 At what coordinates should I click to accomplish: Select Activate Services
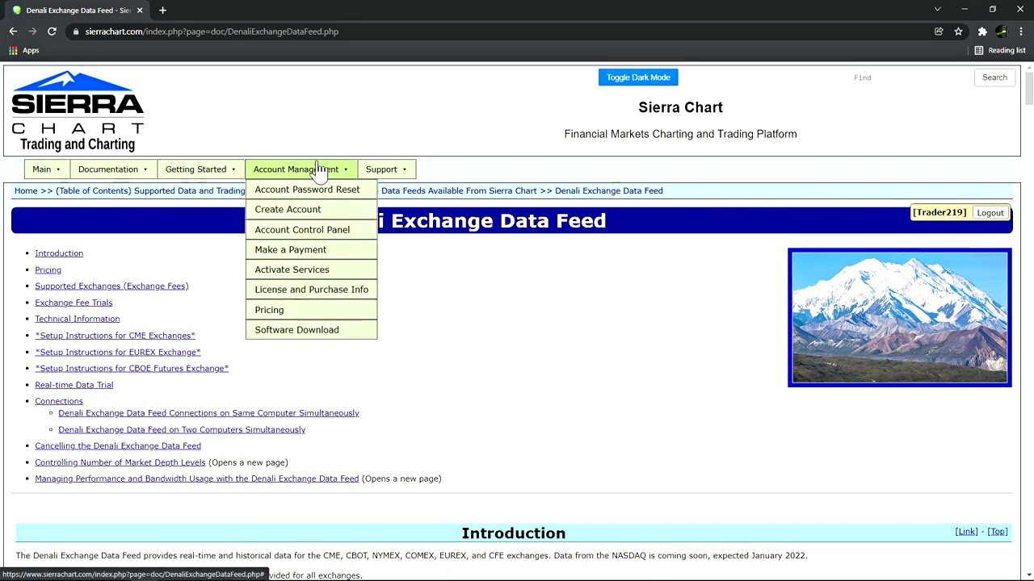[311, 270]
